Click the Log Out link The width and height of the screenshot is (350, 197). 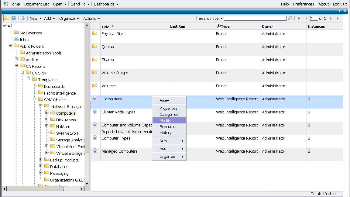point(339,4)
